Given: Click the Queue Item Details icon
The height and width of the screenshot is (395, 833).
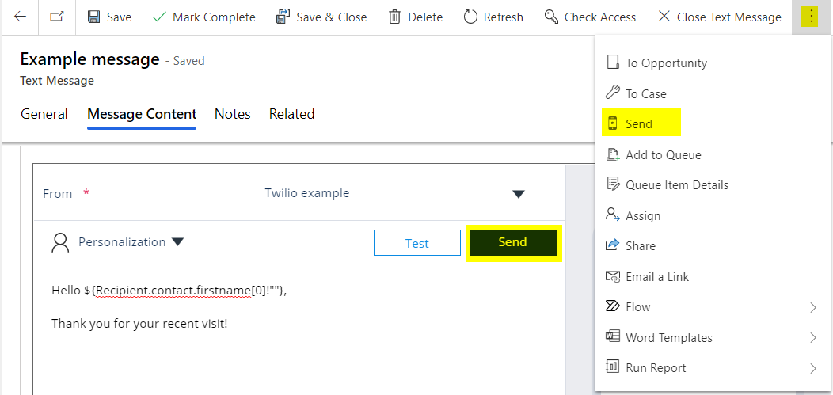Looking at the screenshot, I should (x=613, y=184).
